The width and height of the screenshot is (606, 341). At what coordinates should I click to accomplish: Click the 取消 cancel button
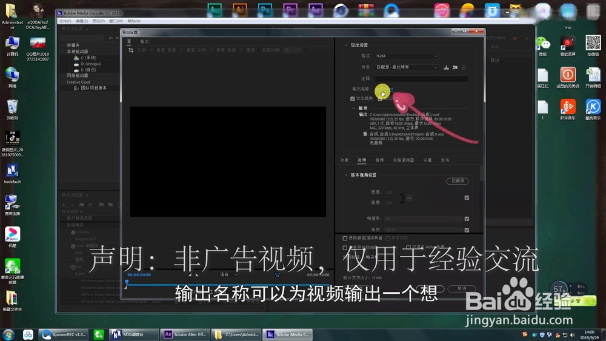[x=461, y=288]
